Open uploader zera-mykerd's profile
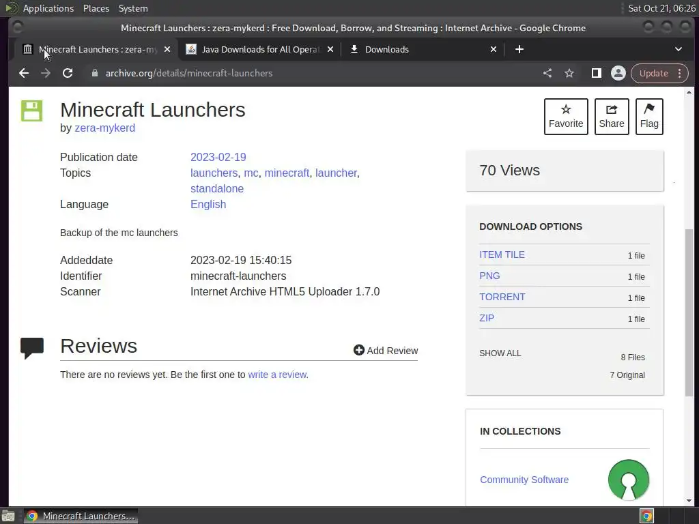This screenshot has height=524, width=699. pos(104,128)
